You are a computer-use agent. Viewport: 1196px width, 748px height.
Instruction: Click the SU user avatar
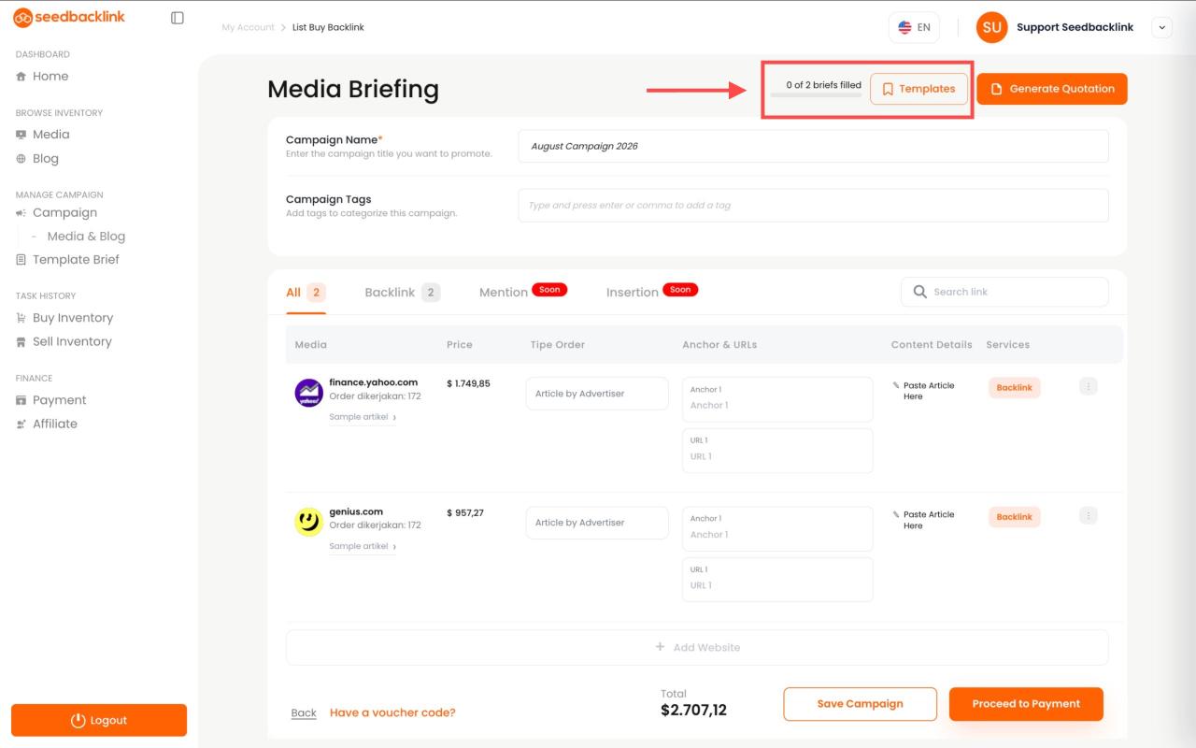(x=991, y=27)
